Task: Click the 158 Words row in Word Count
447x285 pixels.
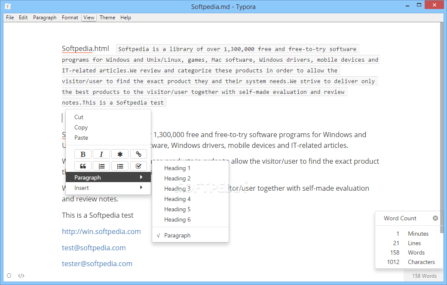Action: [409, 252]
